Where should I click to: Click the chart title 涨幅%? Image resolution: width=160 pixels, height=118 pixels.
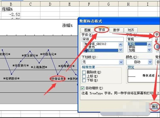click(67, 25)
